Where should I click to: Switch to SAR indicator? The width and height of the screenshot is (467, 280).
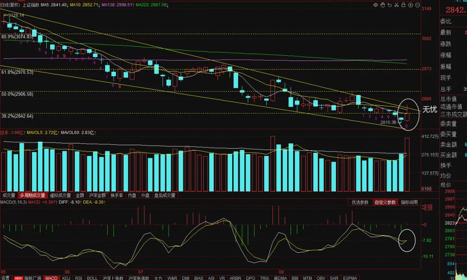click(x=334, y=278)
